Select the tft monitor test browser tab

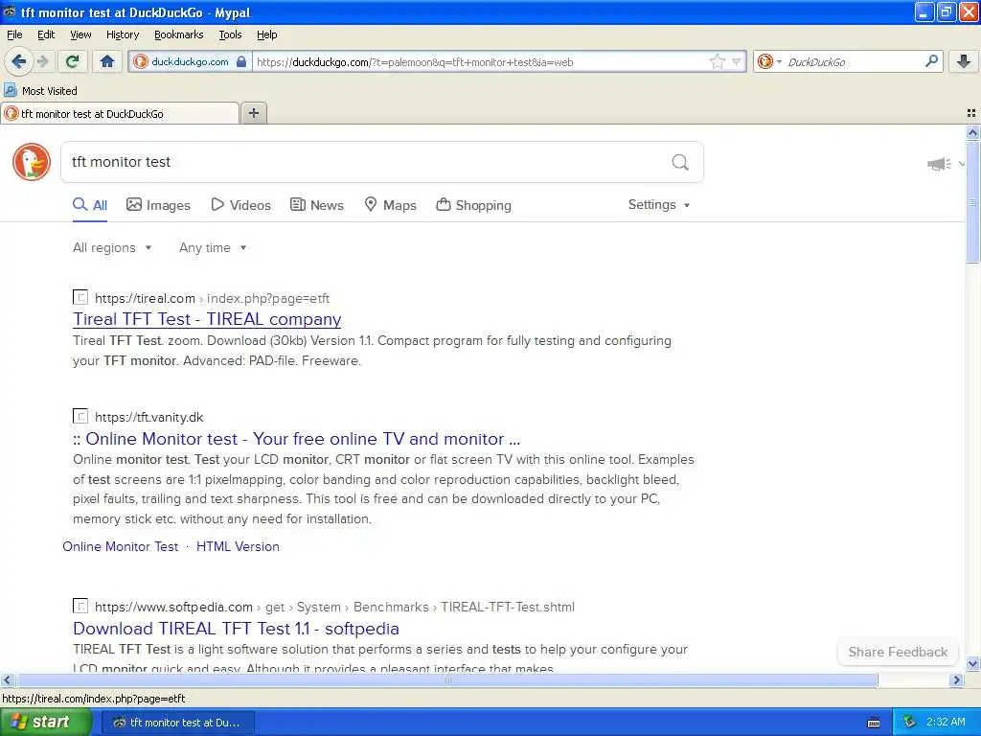click(120, 113)
